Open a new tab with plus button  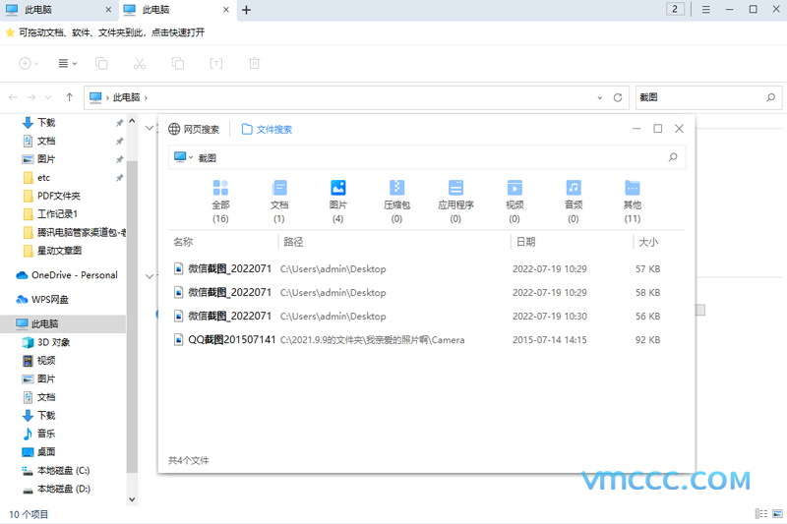coord(246,10)
